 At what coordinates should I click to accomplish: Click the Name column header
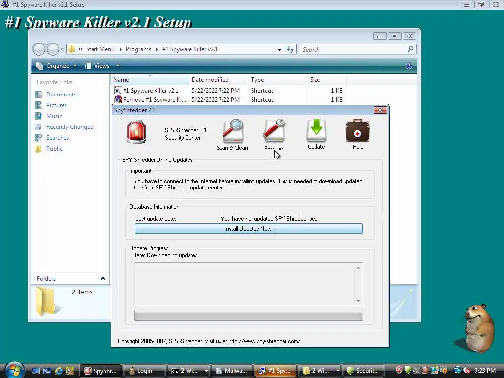click(x=150, y=79)
